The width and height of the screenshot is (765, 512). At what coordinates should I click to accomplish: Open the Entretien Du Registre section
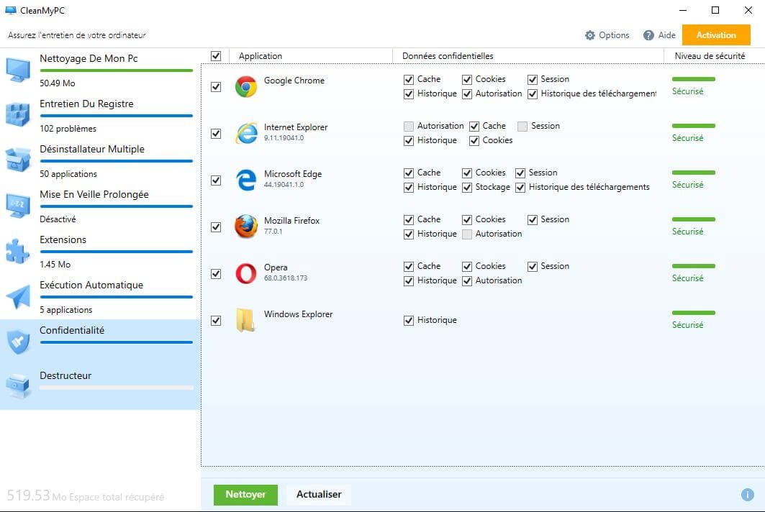point(100,116)
